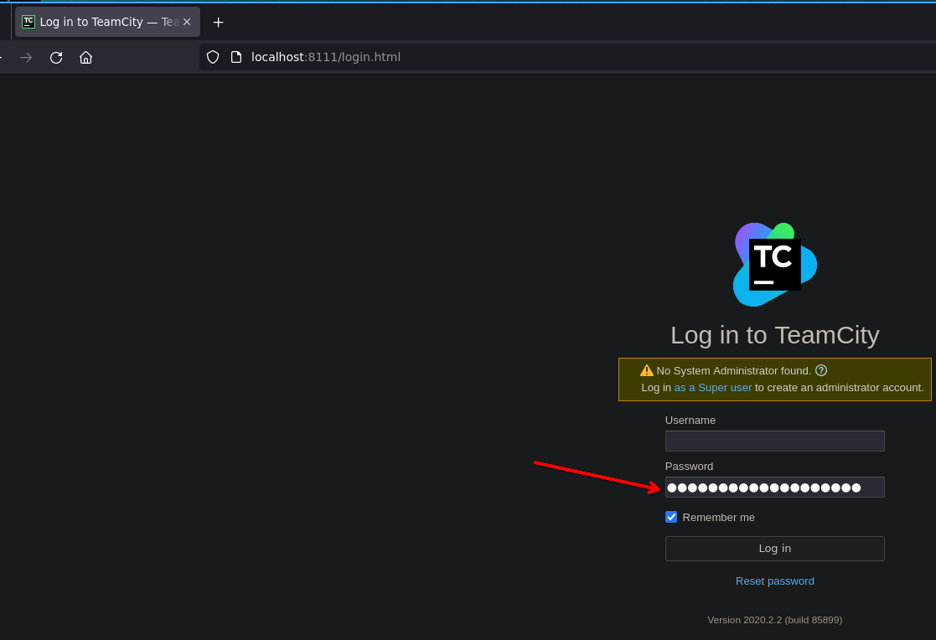The height and width of the screenshot is (640, 936).
Task: Click the forward navigation arrow
Action: (x=26, y=57)
